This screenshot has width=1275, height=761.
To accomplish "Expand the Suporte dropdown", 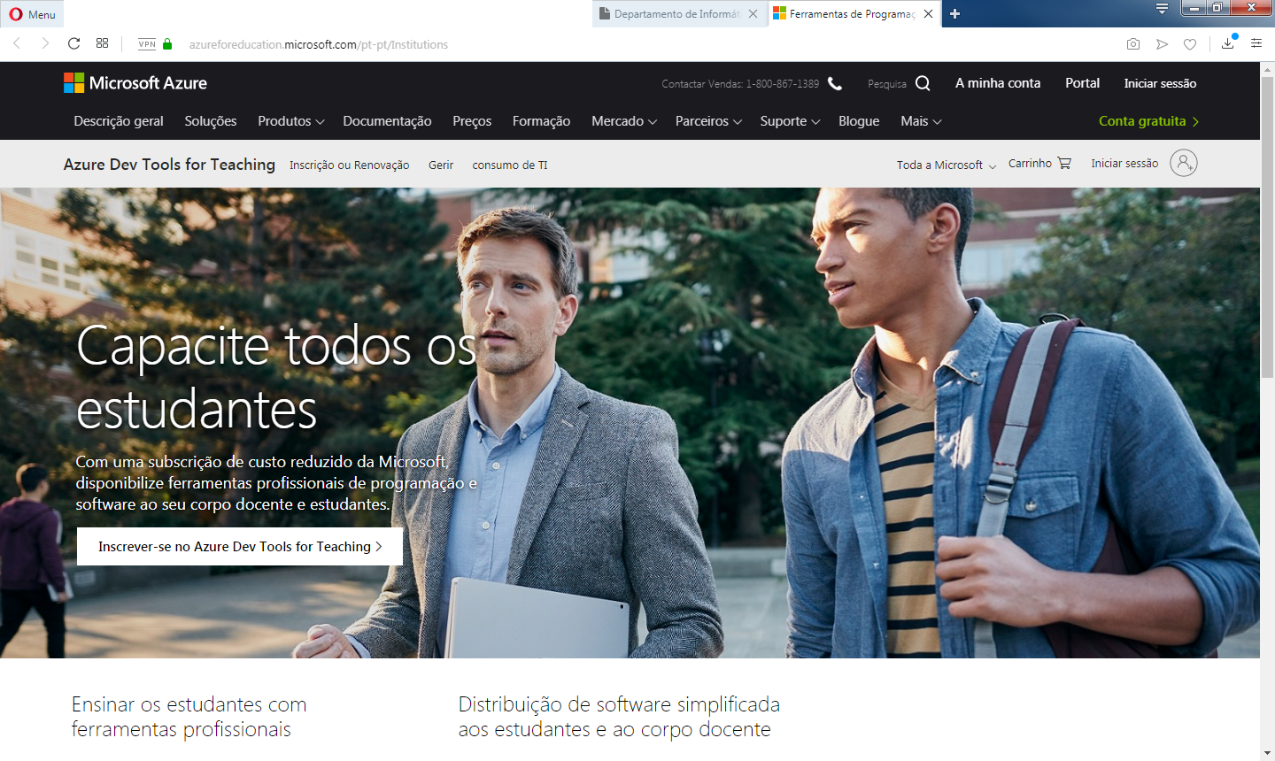I will pyautogui.click(x=790, y=121).
